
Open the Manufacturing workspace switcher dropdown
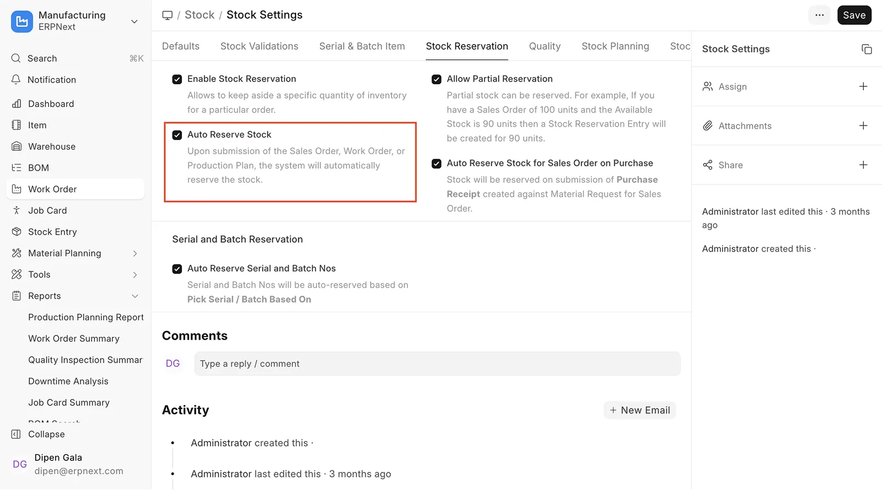pos(134,21)
